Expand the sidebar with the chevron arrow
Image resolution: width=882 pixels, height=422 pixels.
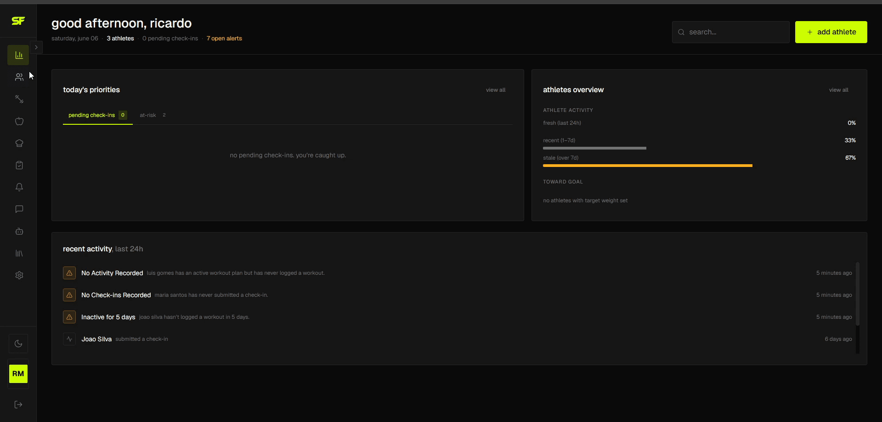pyautogui.click(x=36, y=47)
